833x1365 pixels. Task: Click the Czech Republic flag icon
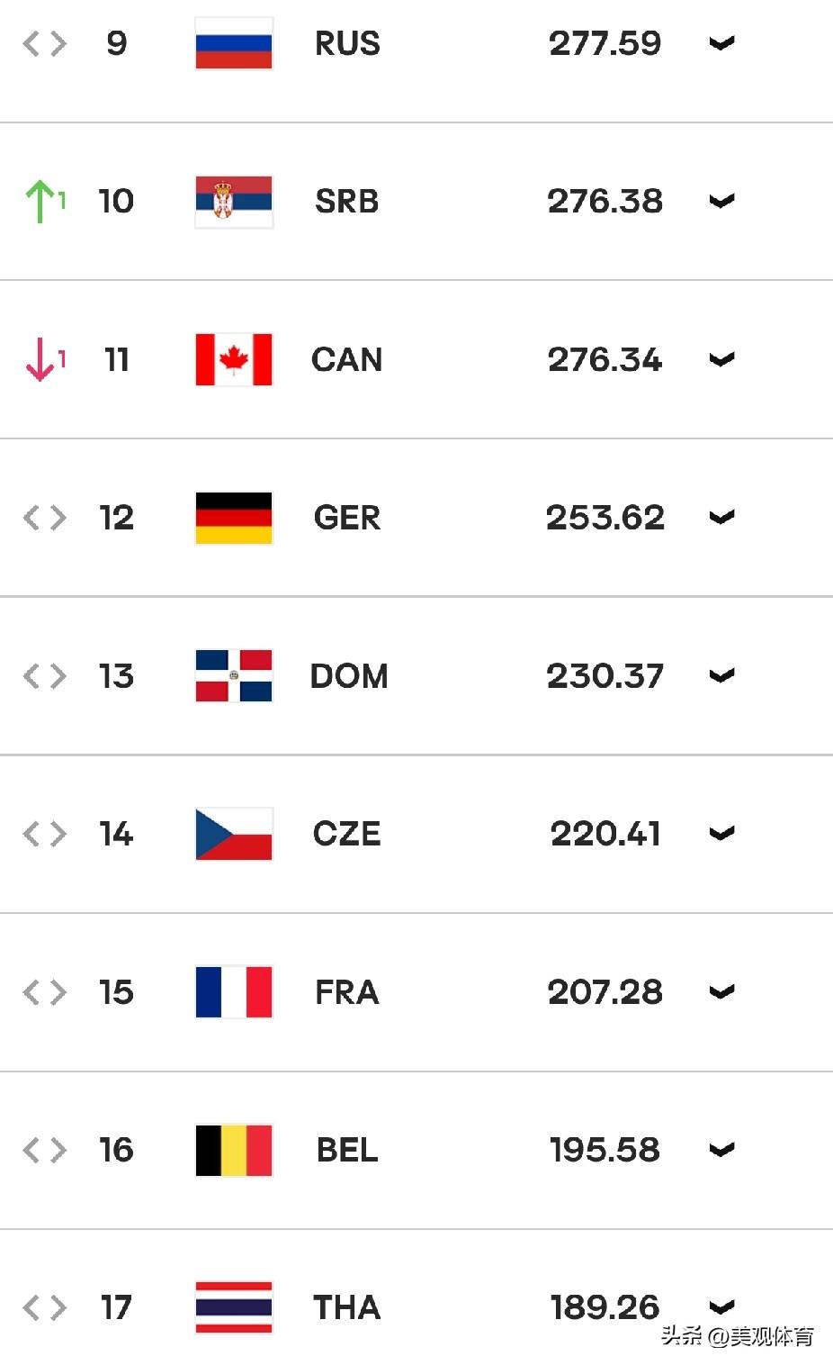click(234, 834)
